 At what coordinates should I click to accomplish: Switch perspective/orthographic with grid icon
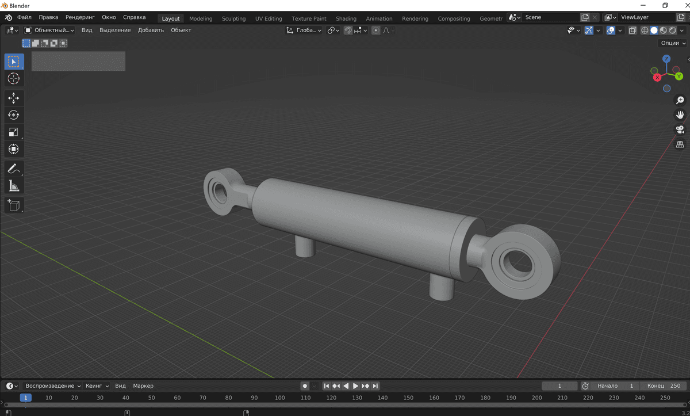[x=680, y=144]
